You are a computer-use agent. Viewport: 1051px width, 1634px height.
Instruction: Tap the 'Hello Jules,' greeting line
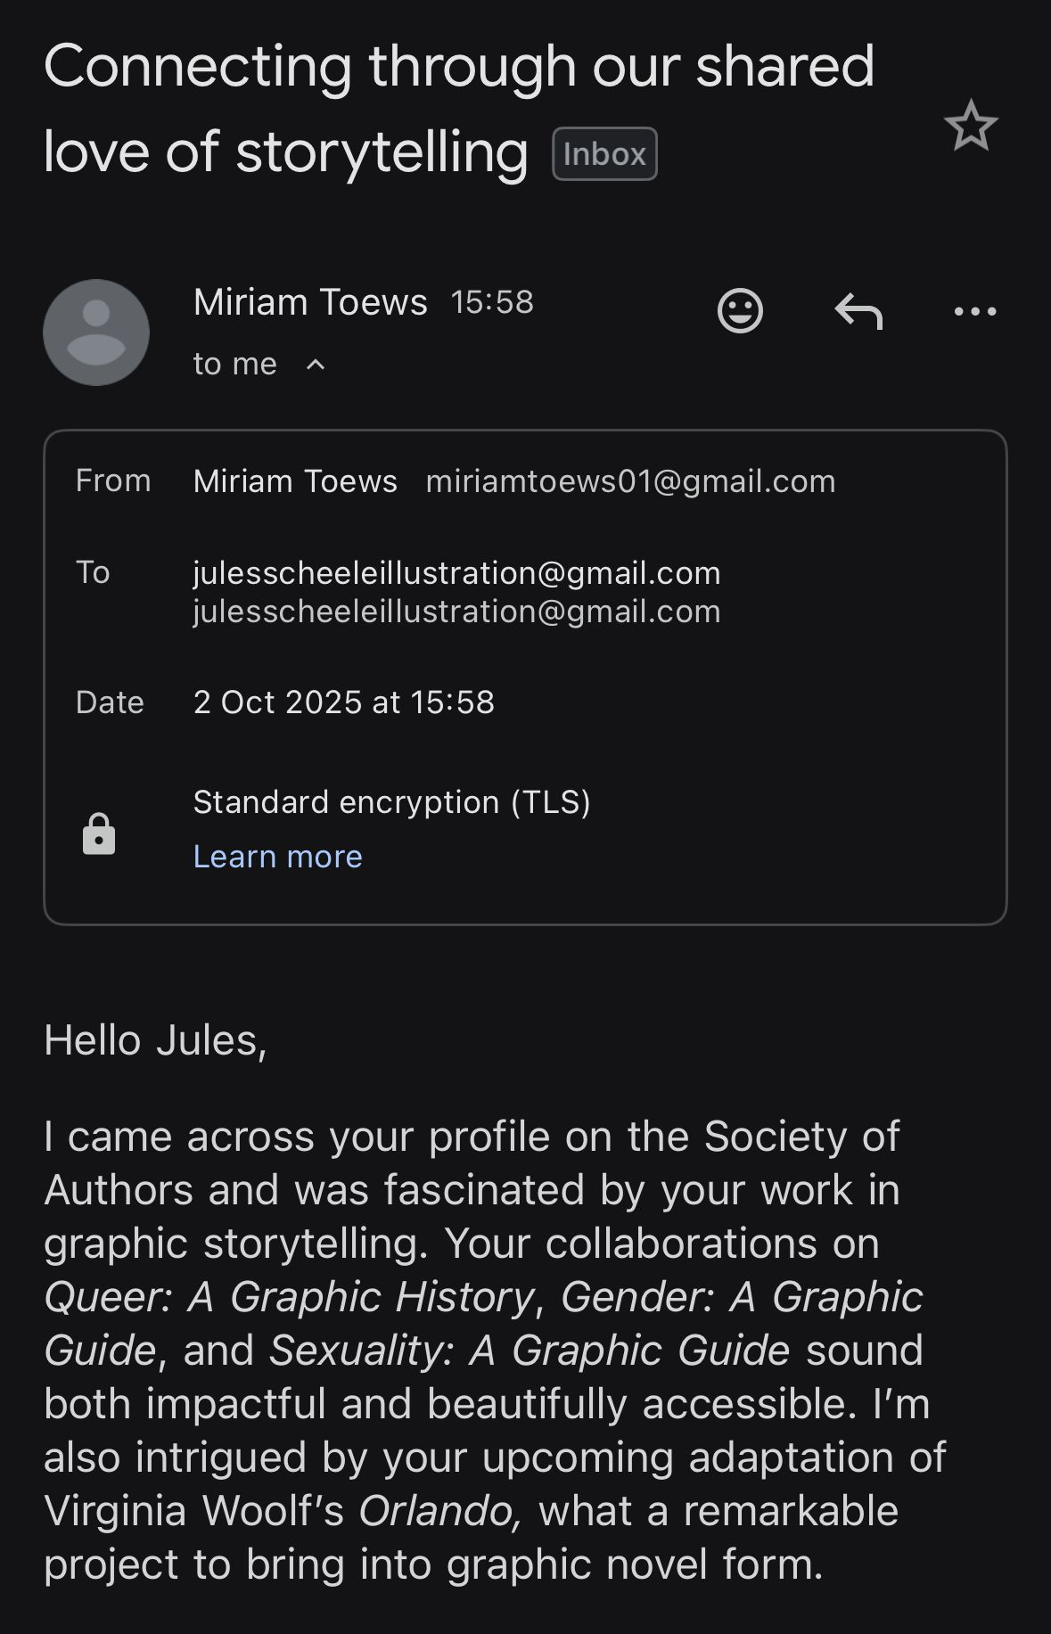(x=155, y=1040)
